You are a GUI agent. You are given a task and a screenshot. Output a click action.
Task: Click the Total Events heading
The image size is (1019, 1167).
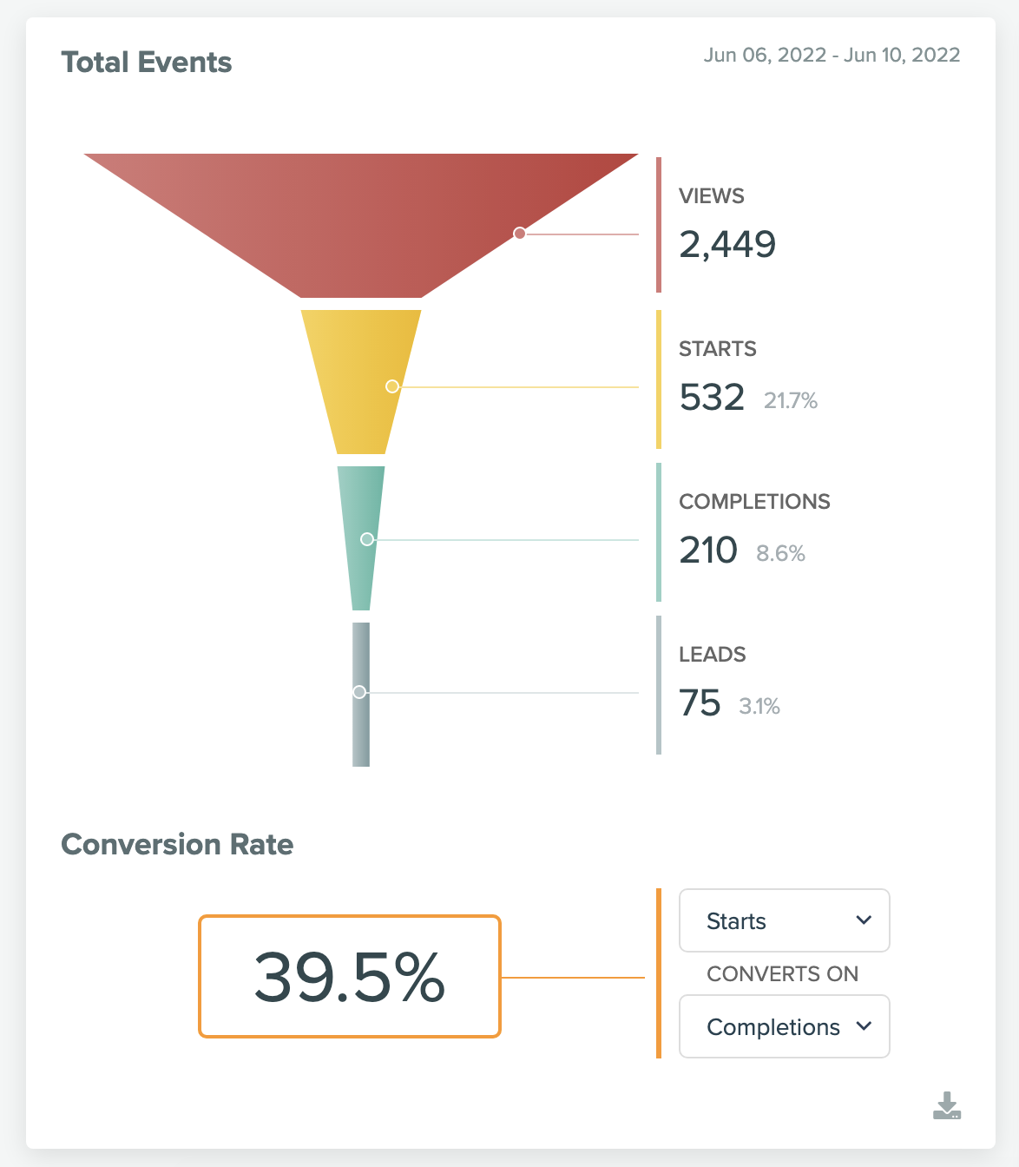point(147,63)
